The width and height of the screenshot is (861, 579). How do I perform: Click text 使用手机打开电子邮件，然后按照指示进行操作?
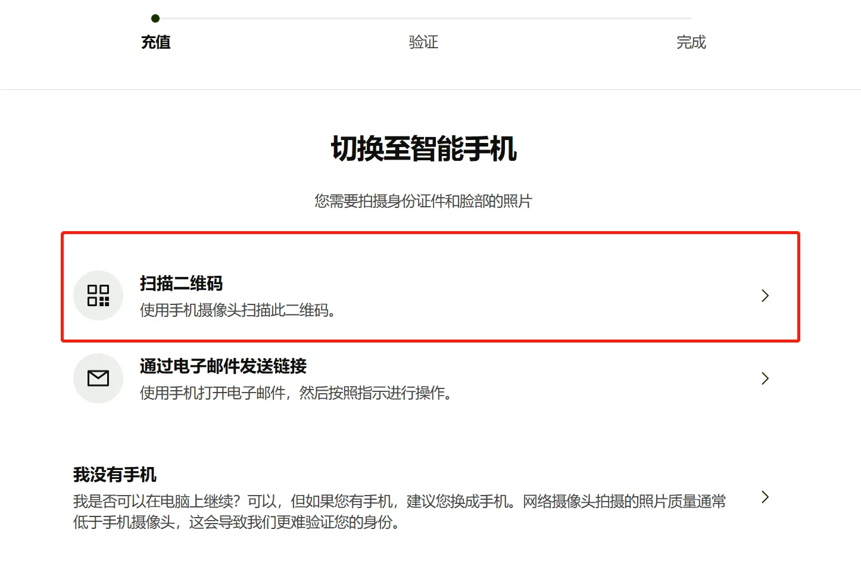click(x=295, y=393)
